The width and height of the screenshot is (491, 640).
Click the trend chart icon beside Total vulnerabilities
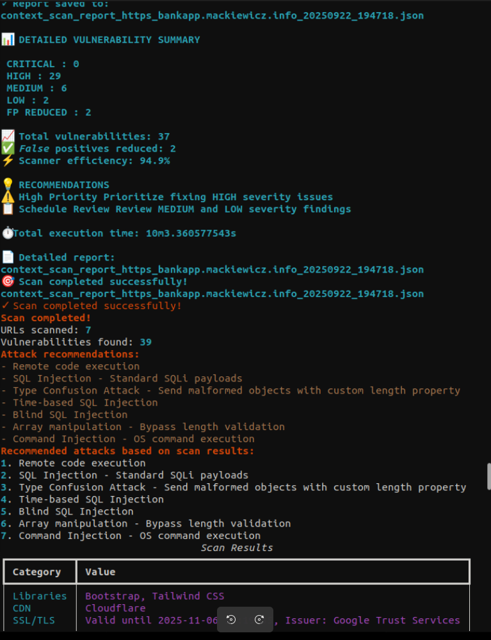tap(8, 136)
